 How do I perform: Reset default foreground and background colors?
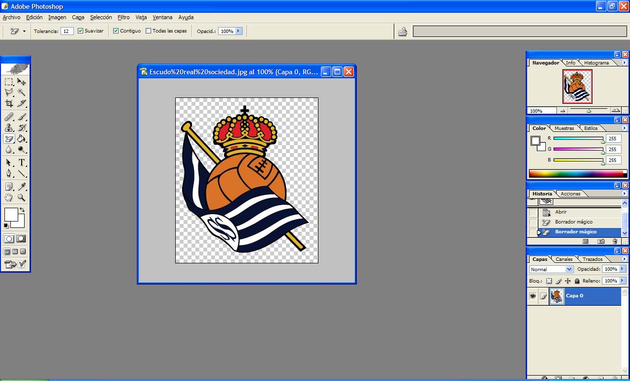pos(6,225)
